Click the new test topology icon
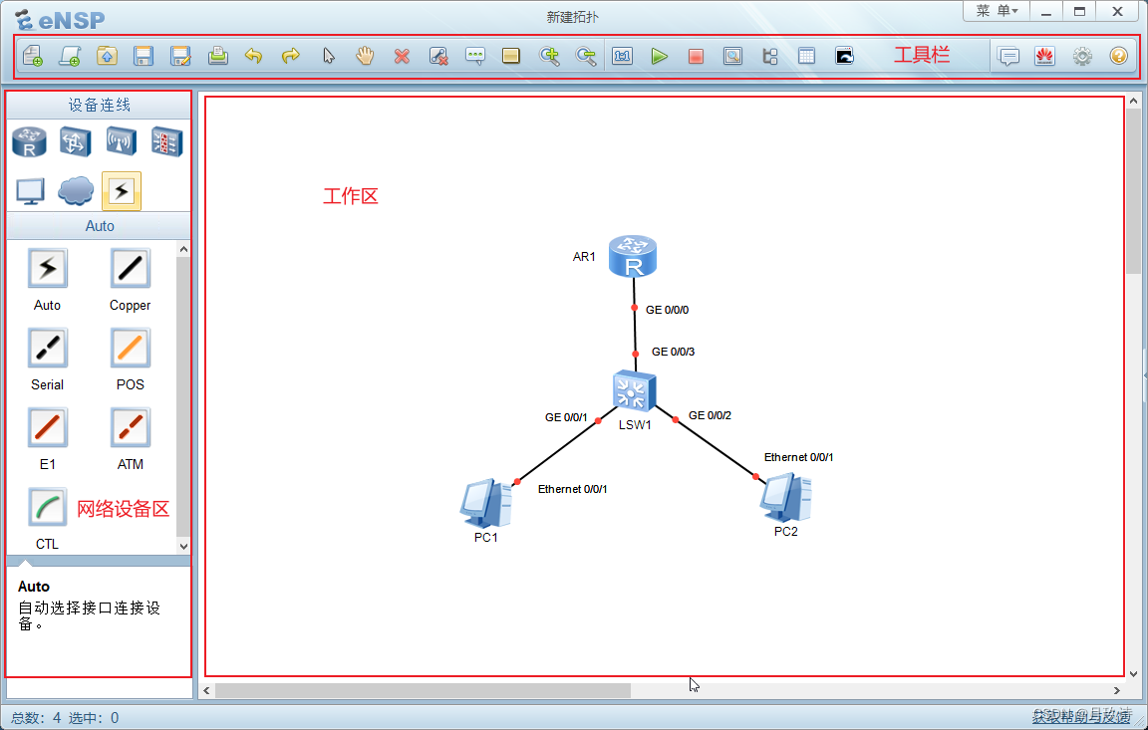 [x=70, y=56]
